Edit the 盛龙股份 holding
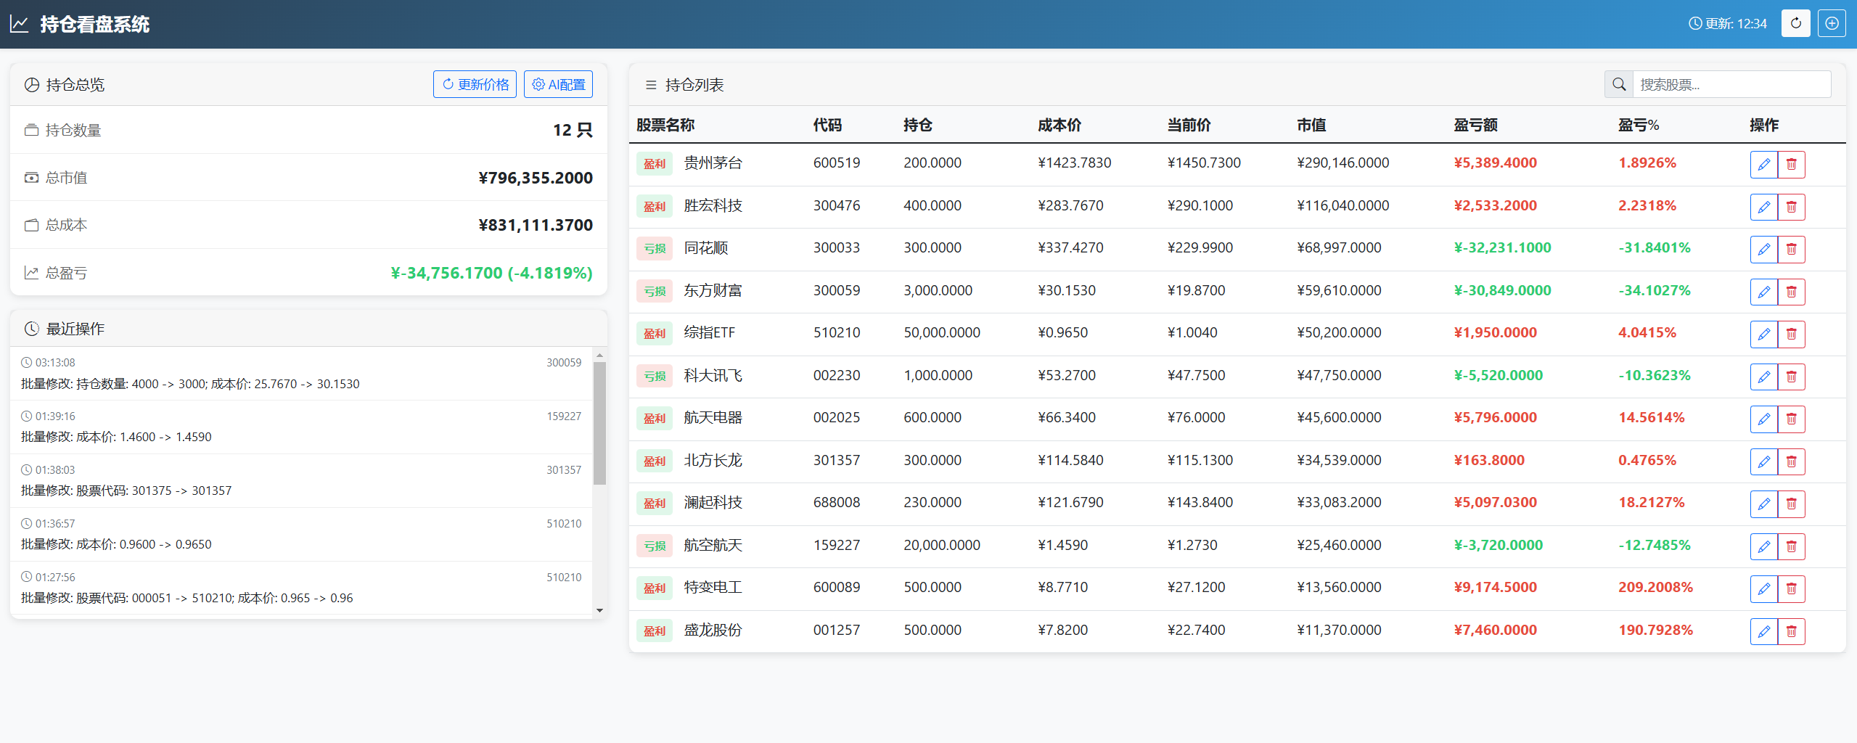The height and width of the screenshot is (743, 1857). [x=1764, y=631]
